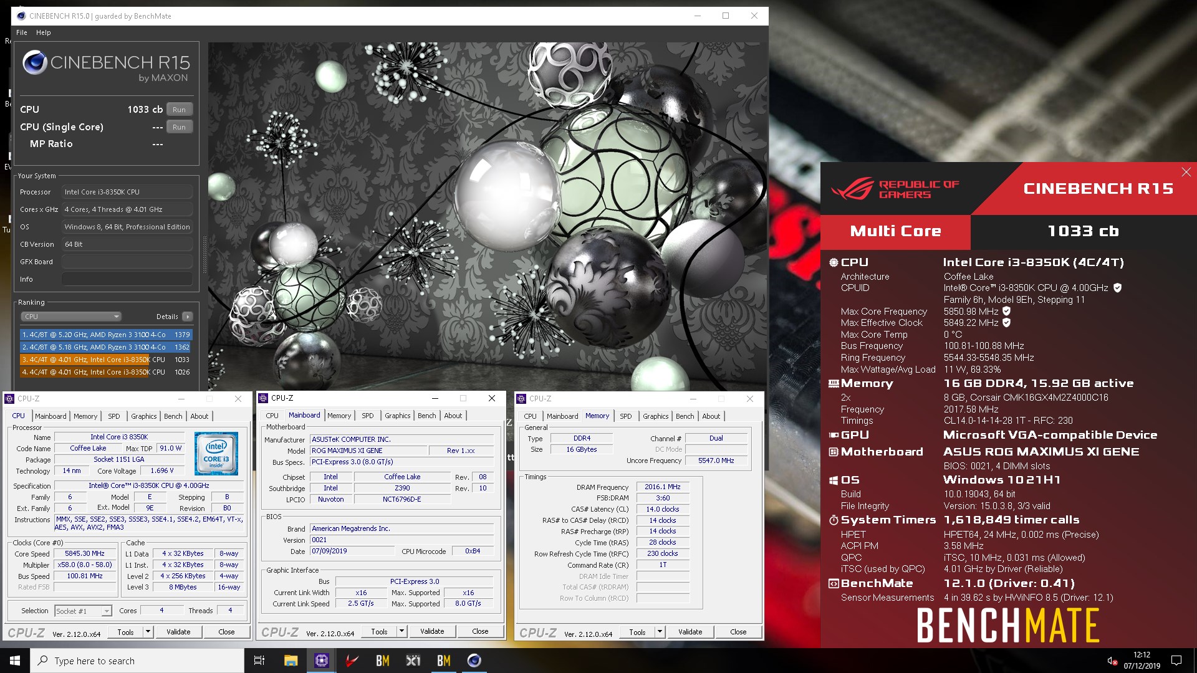This screenshot has height=673, width=1197.
Task: Click Close button in left CPU-Z window
Action: tap(226, 632)
